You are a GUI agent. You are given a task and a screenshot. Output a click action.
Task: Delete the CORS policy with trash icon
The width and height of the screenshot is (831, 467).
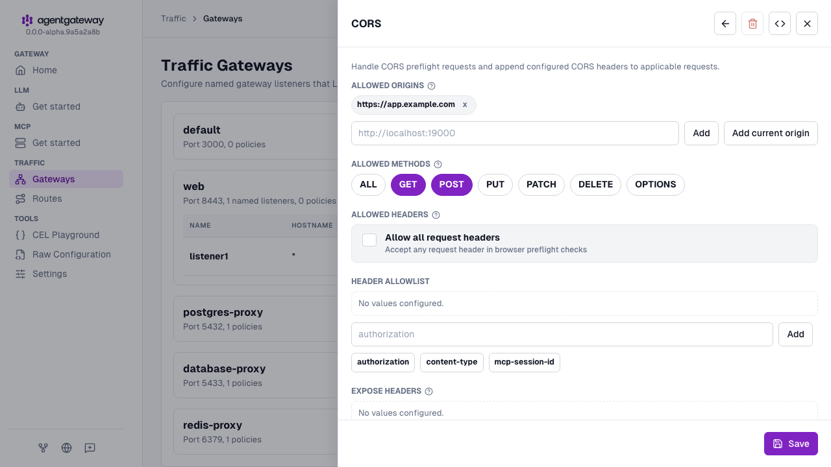tap(752, 23)
